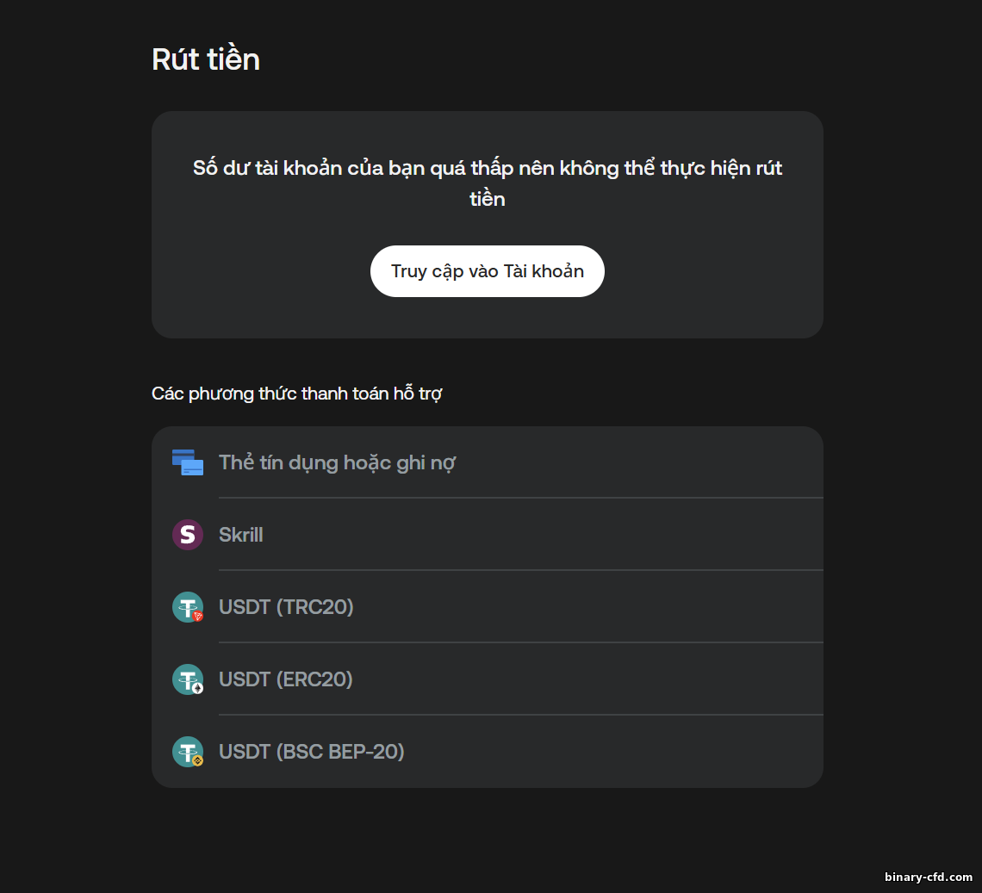Click the red Tron badge on TRC20 icon
The height and width of the screenshot is (893, 982).
click(198, 616)
